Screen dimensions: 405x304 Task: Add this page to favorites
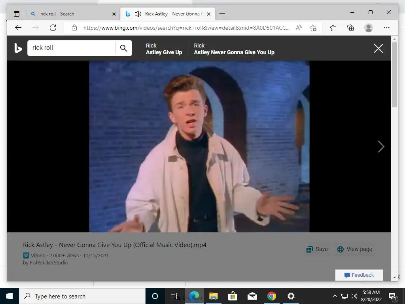click(x=313, y=28)
